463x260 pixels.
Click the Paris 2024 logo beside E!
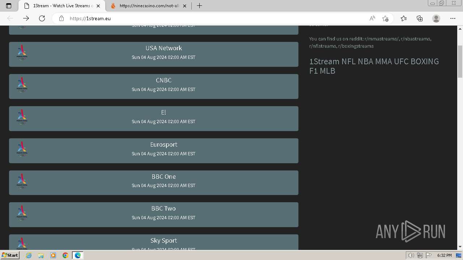(22, 117)
